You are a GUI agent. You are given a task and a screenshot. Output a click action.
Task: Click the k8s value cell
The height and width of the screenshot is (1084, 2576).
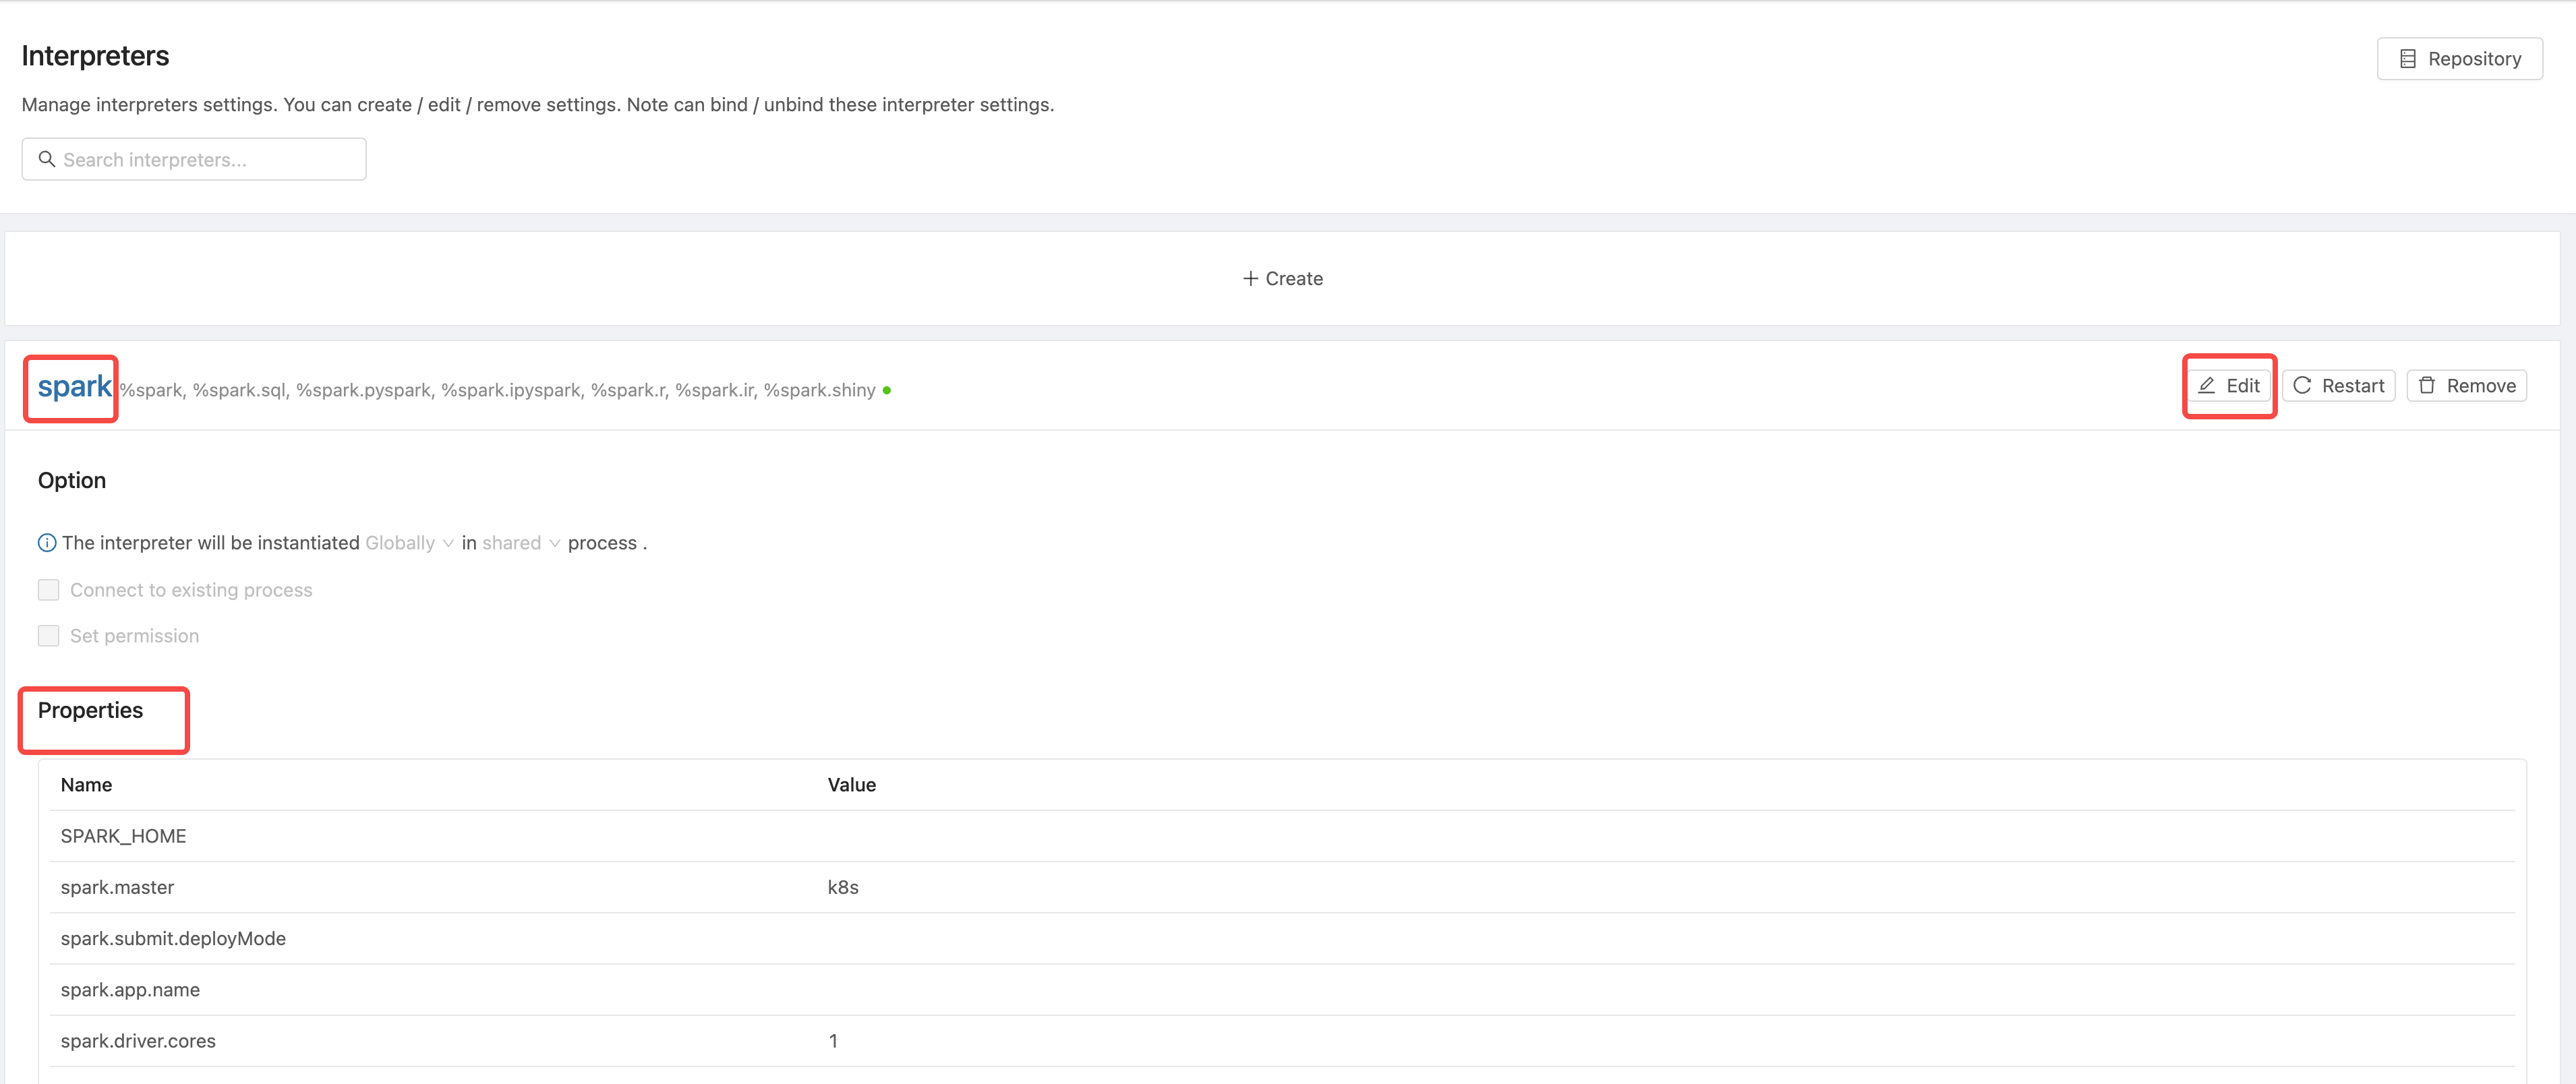pos(843,887)
